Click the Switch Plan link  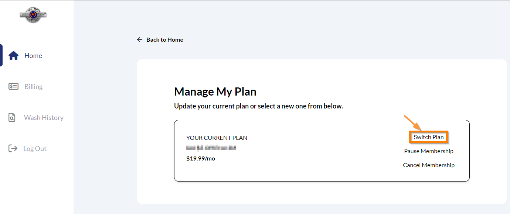[429, 137]
